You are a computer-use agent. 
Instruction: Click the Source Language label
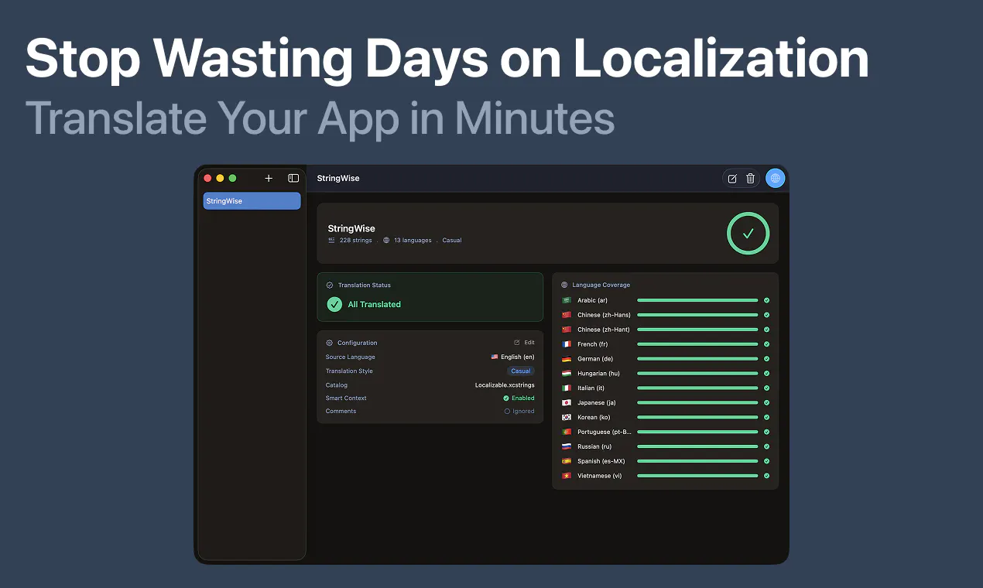pos(351,357)
